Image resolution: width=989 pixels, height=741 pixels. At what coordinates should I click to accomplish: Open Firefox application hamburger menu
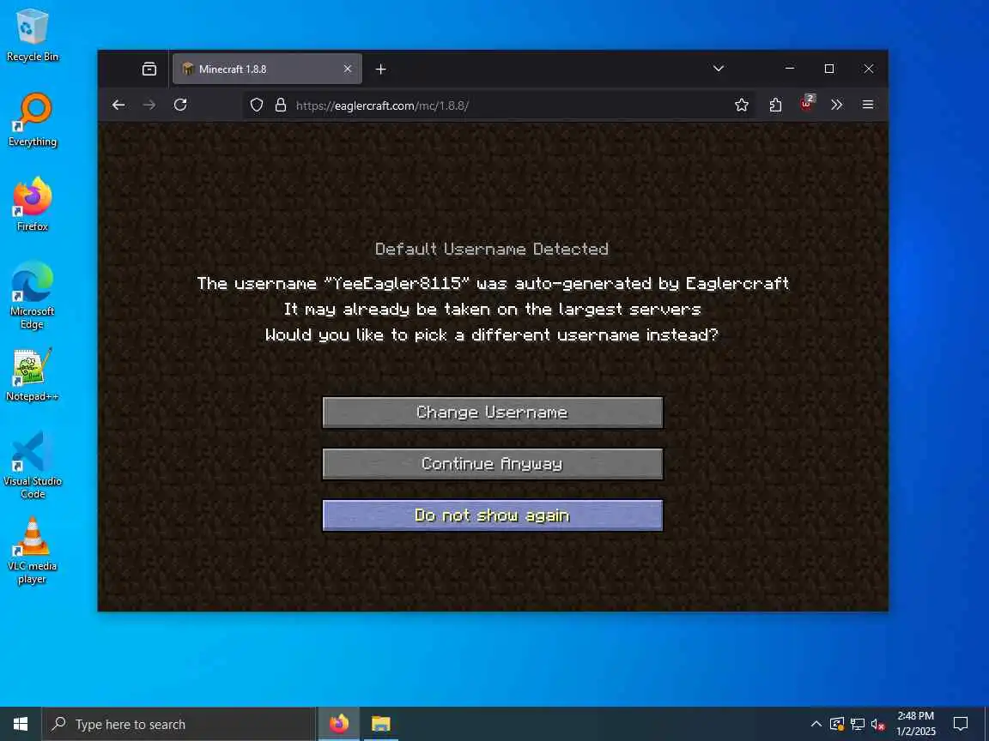click(x=868, y=105)
